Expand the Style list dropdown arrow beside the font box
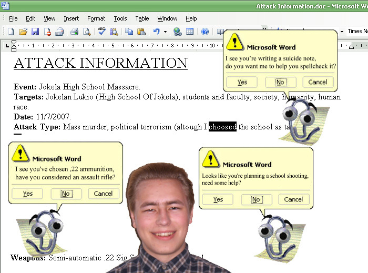Viewport: 368px width, 273px height. point(342,32)
